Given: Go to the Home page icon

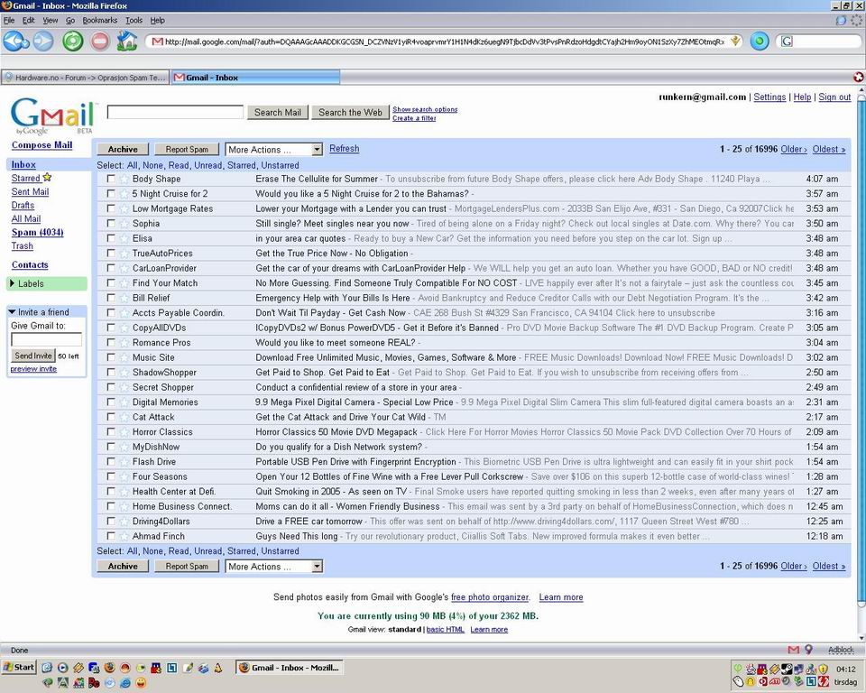Looking at the screenshot, I should click(x=127, y=42).
